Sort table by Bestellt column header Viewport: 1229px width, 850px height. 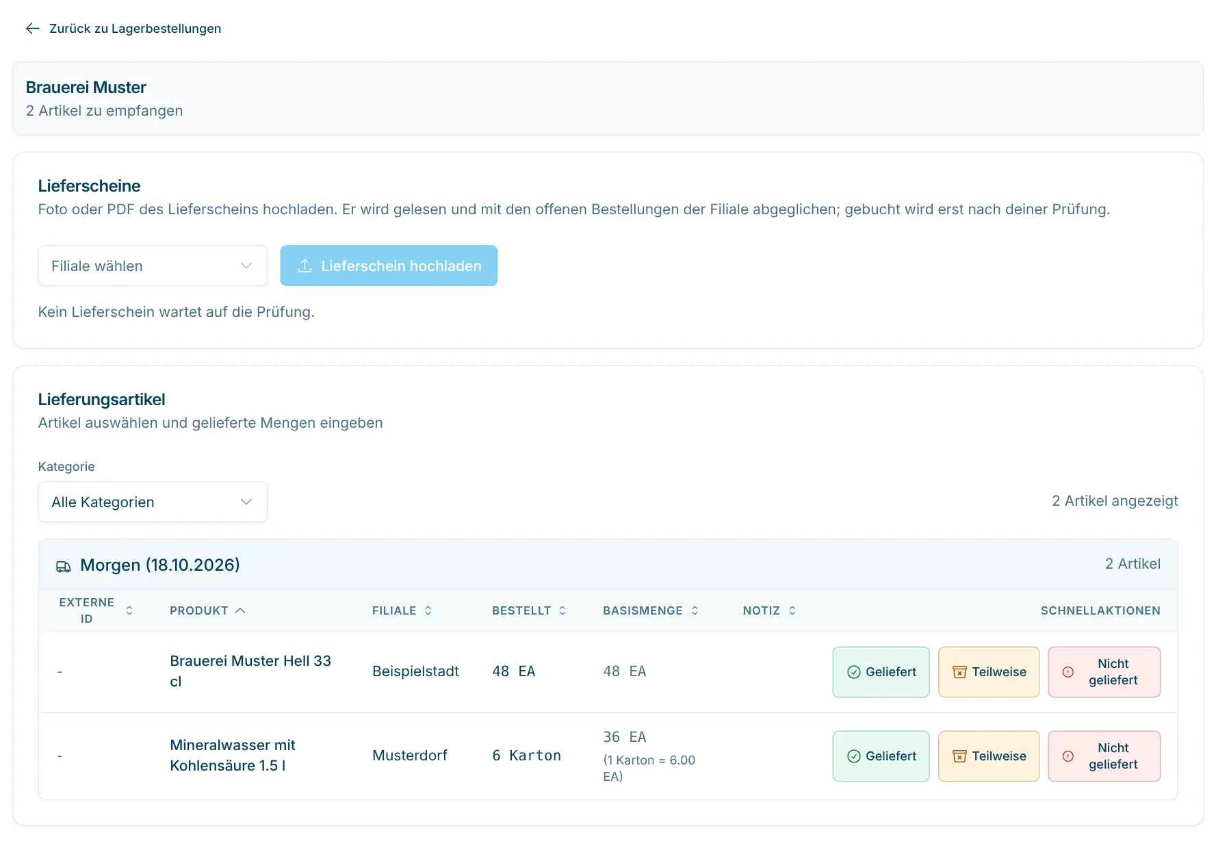[x=530, y=610]
